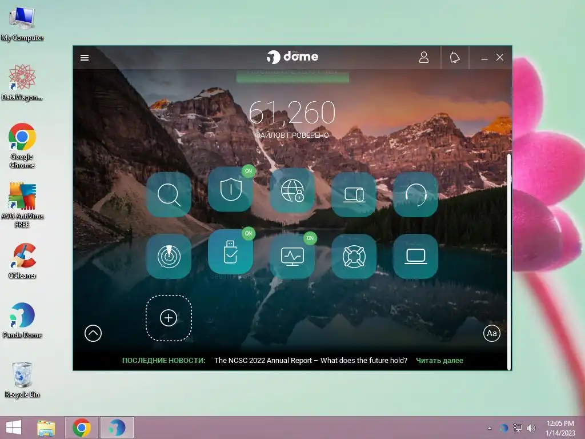Open AVG AntiVirus FREE desktop shortcut
585x439 pixels.
pyautogui.click(x=22, y=205)
